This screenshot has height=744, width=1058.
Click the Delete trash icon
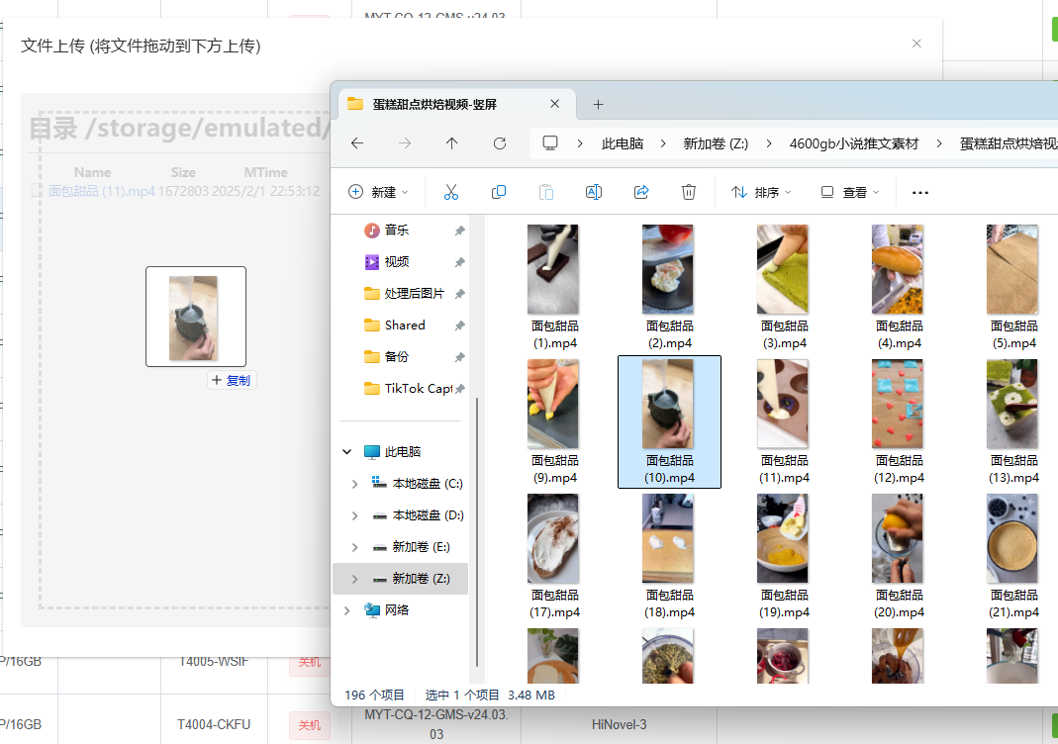click(689, 192)
